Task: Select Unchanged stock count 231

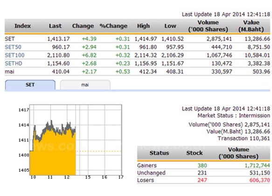Action: pyautogui.click(x=202, y=173)
